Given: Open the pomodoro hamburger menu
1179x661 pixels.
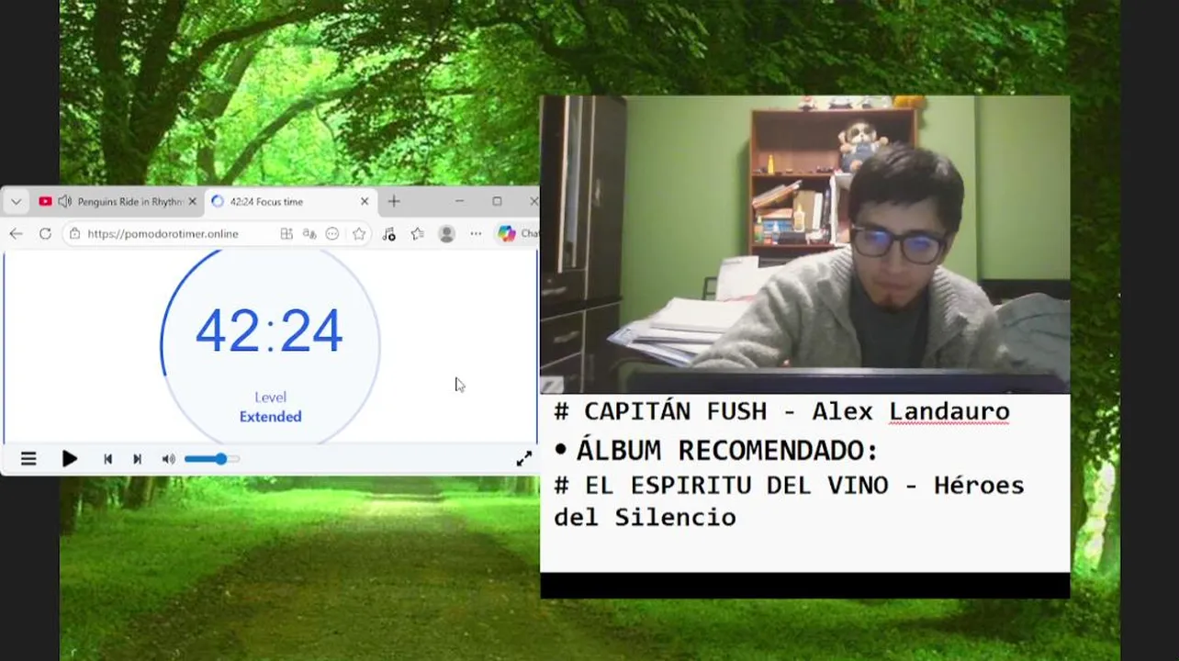Looking at the screenshot, I should 28,459.
